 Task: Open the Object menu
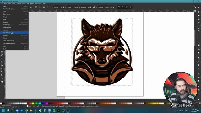coord(19,4)
